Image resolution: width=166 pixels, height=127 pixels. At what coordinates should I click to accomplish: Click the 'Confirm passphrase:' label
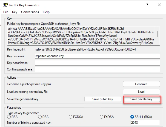(20, 69)
